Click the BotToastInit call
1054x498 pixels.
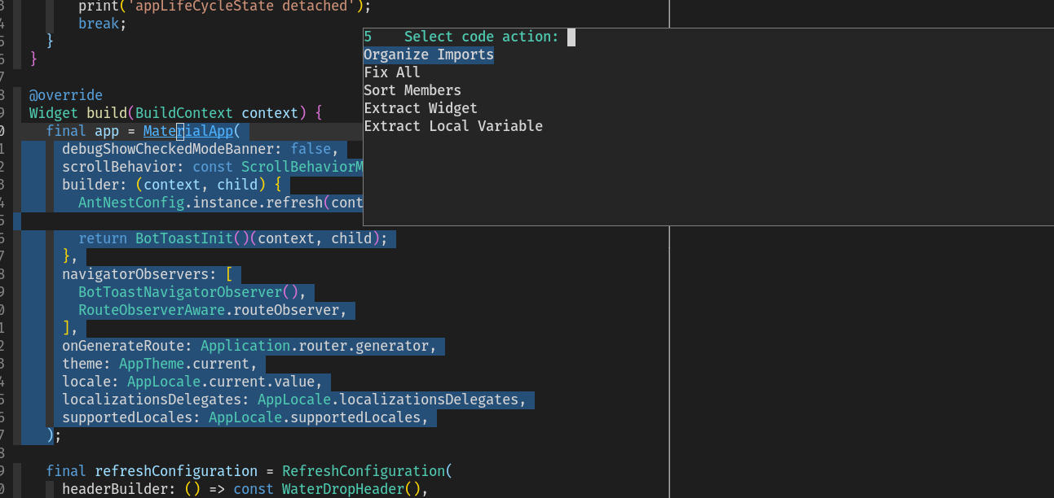[184, 238]
